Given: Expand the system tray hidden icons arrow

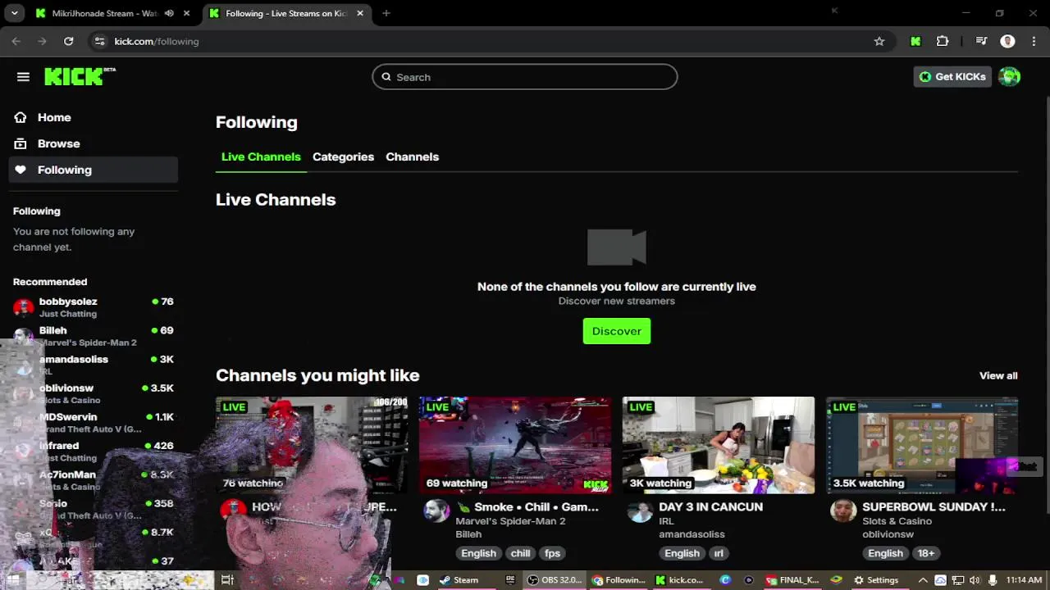Looking at the screenshot, I should point(923,580).
